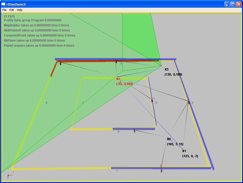This screenshot has width=243, height=183.
Task: Select the gray wall label 6 on left edge
Action: tap(47, 103)
